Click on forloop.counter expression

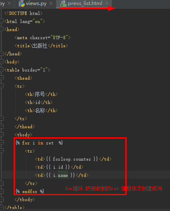coord(72,159)
